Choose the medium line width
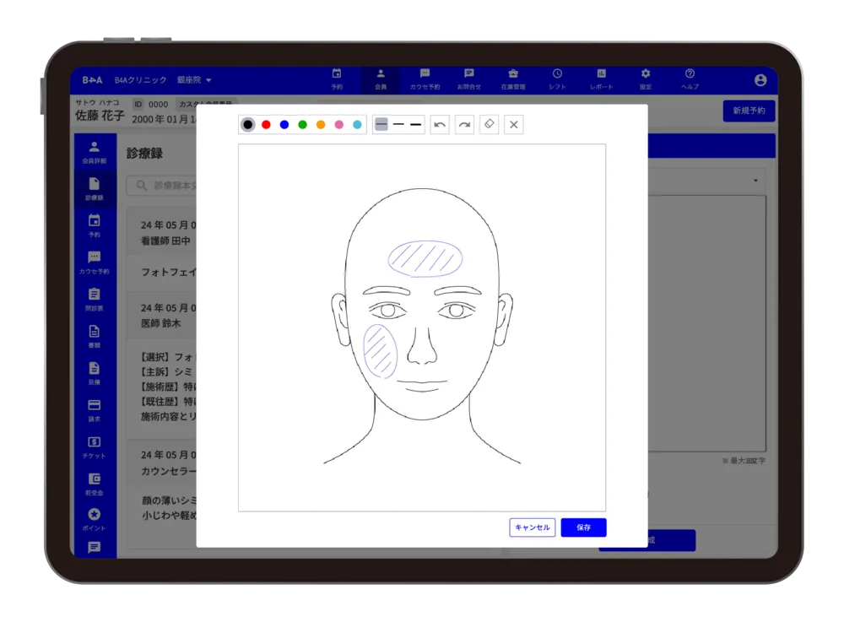The width and height of the screenshot is (844, 622). pos(398,125)
